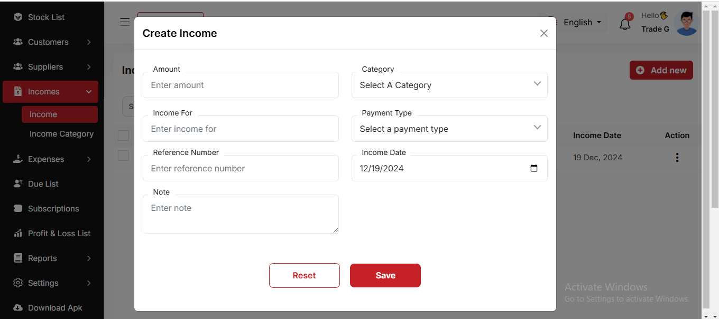Open the Select A Category dropdown
Viewport: 719px width, 319px height.
[449, 85]
